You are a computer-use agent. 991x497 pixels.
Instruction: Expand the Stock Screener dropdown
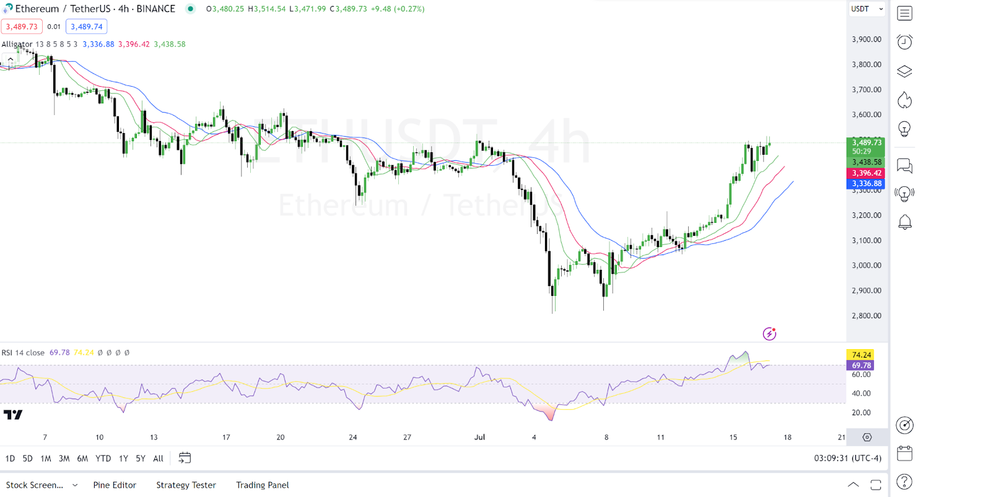(75, 485)
